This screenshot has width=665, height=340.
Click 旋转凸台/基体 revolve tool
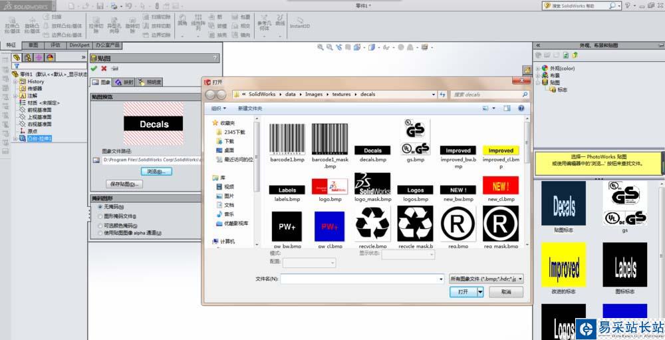32,25
